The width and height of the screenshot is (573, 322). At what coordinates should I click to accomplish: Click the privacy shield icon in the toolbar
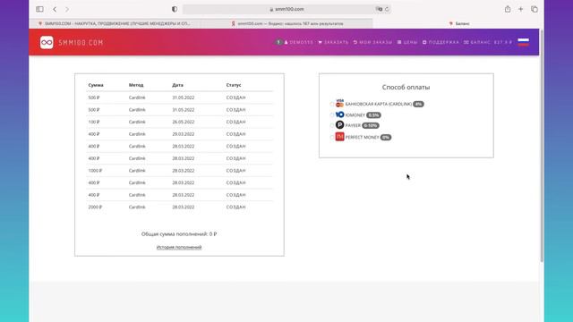click(175, 9)
